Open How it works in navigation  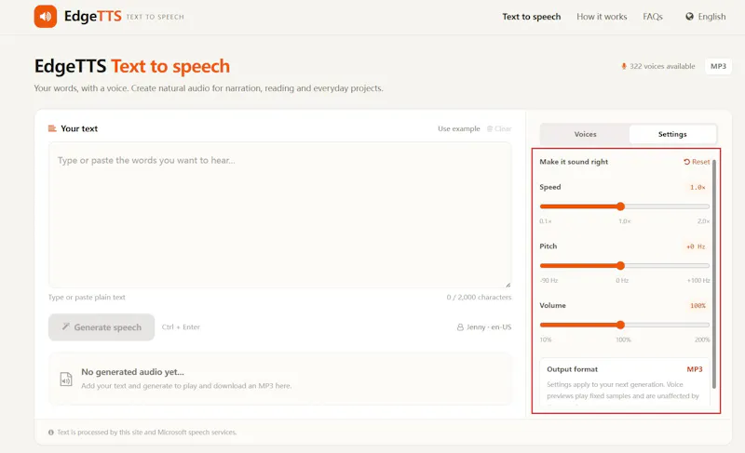[x=602, y=17]
